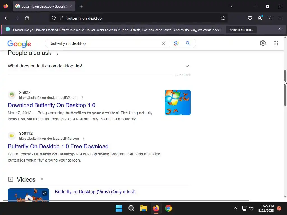The width and height of the screenshot is (287, 215).
Task: Open People also ask options menu
Action: 58,53
